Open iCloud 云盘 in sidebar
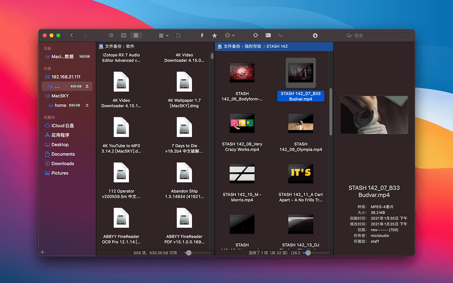 tap(67, 126)
